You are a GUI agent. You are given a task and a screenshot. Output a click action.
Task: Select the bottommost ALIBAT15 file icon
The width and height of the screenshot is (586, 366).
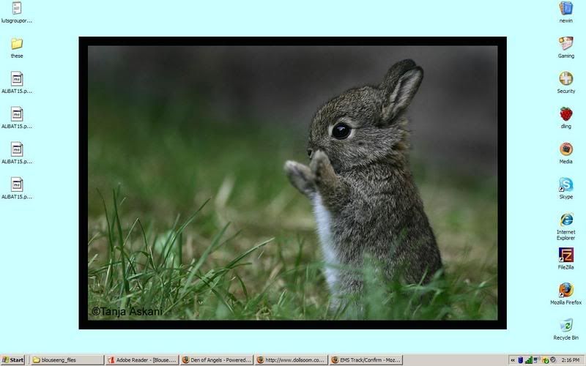point(16,184)
